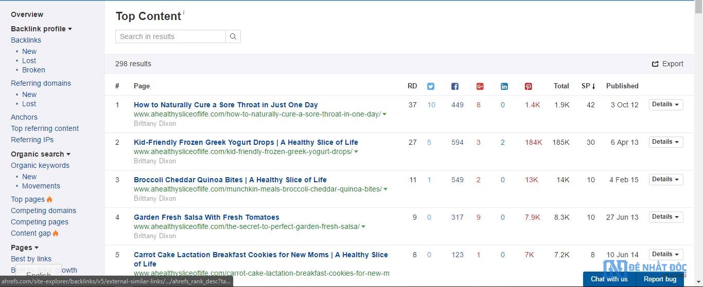
Task: Sort by Twitter shares column icon
Action: pyautogui.click(x=431, y=86)
